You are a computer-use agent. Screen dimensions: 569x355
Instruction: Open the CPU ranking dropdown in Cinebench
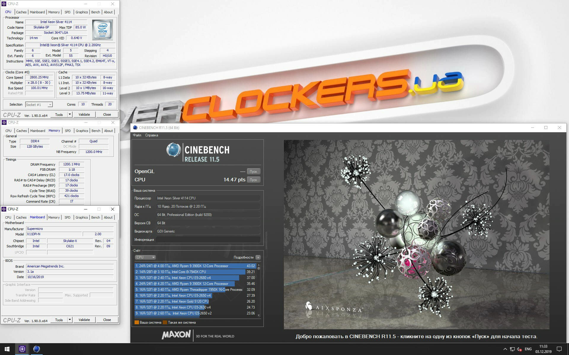[x=145, y=257]
